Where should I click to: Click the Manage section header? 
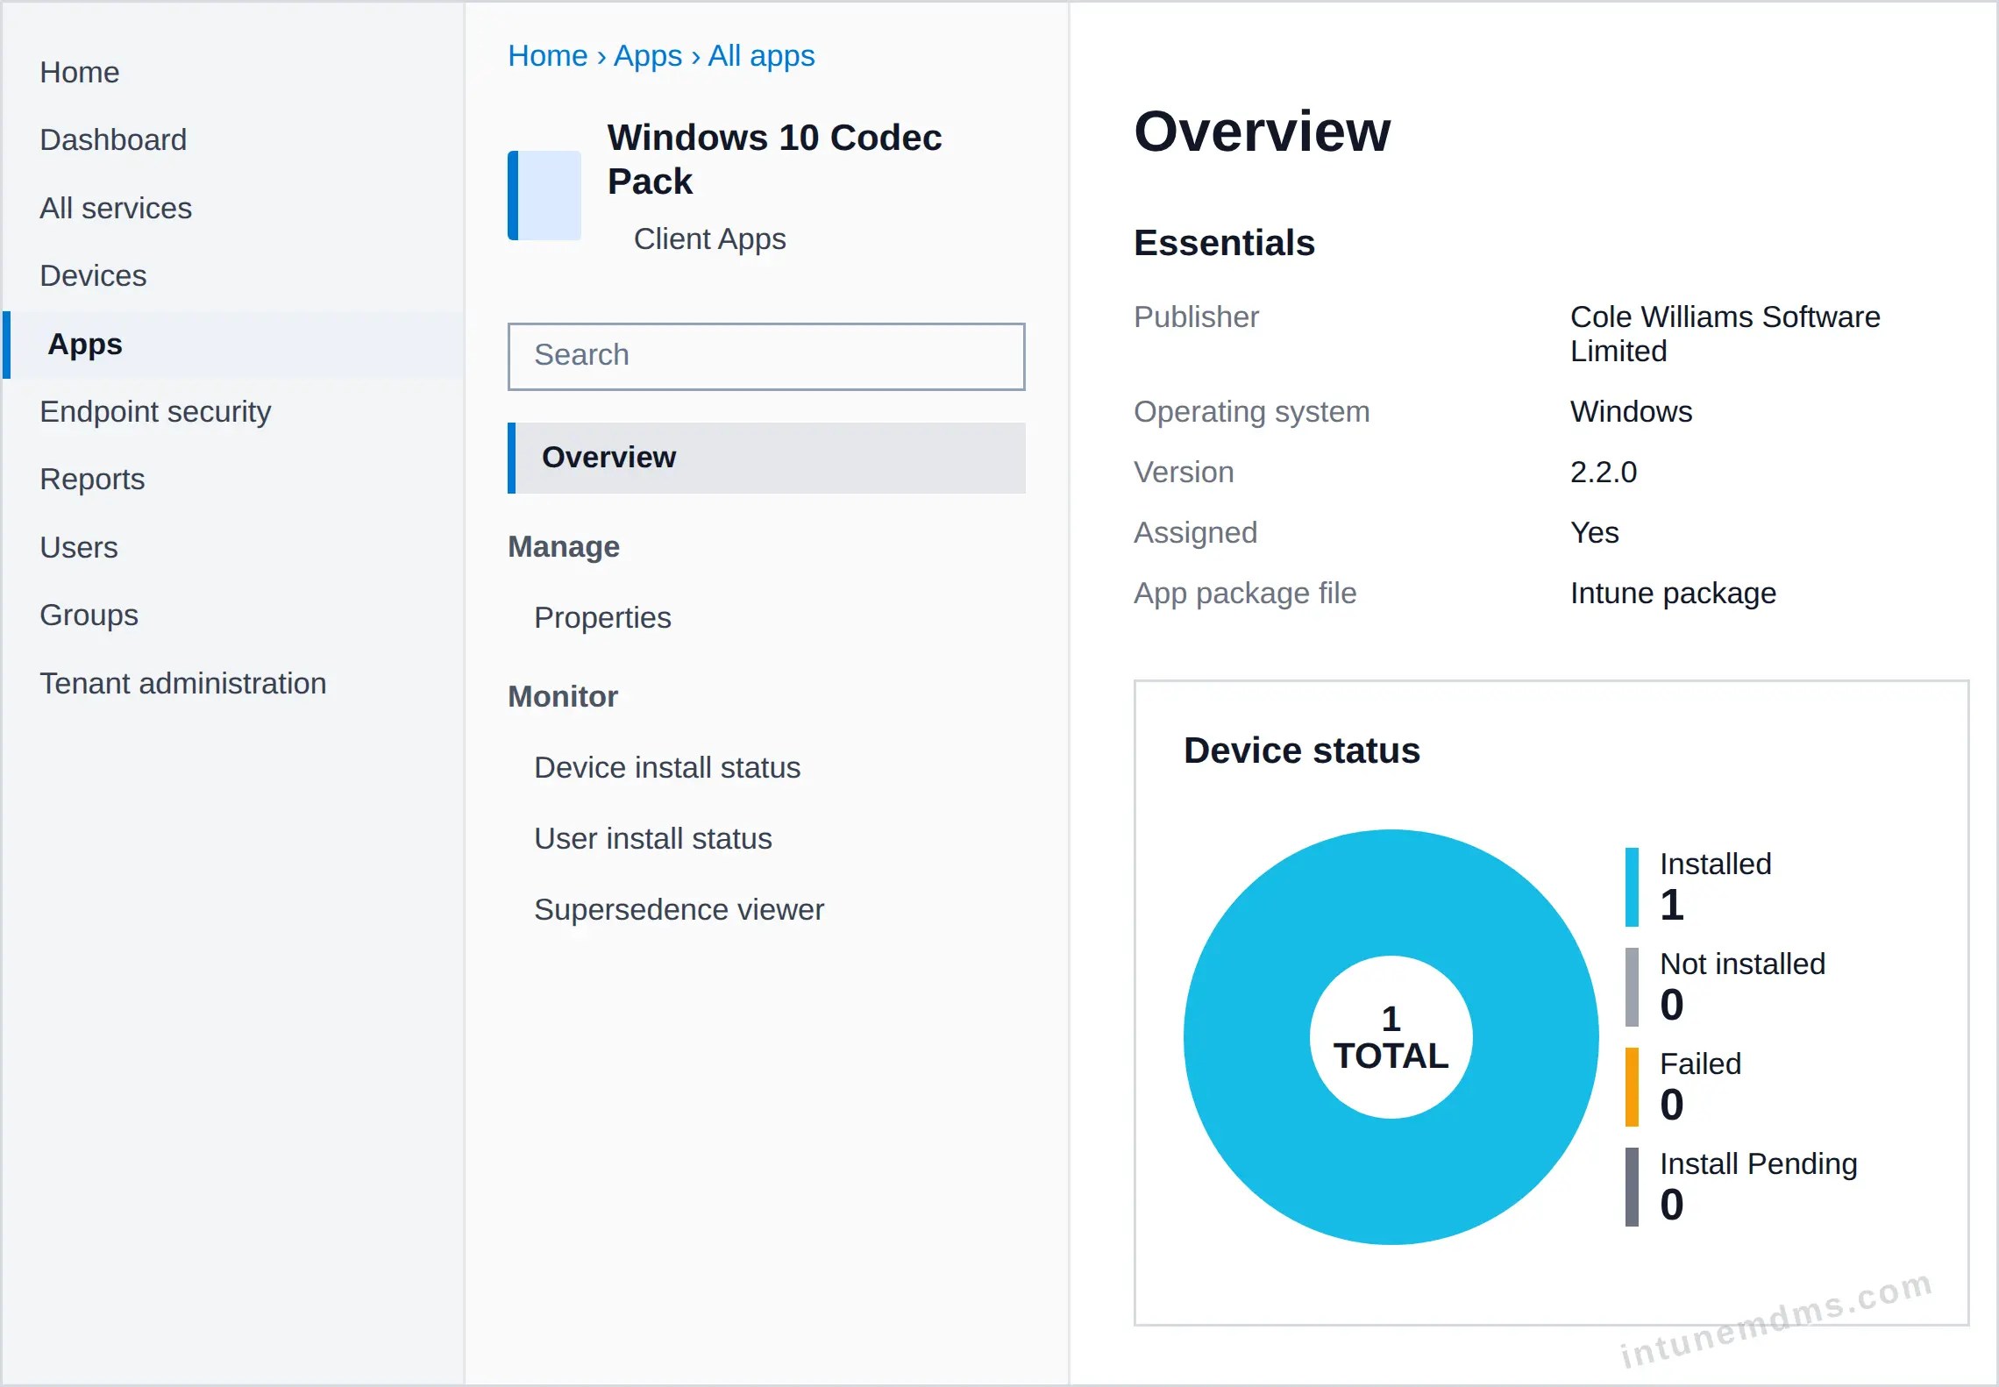pyautogui.click(x=564, y=546)
